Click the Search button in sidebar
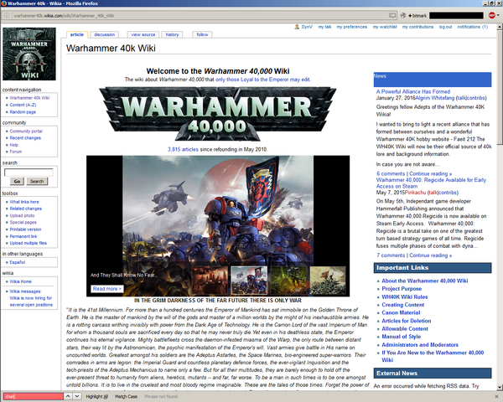This screenshot has height=402, width=503. click(37, 181)
